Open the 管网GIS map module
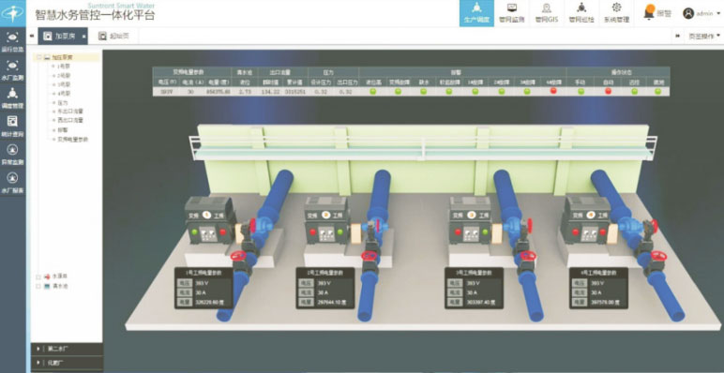 point(547,13)
